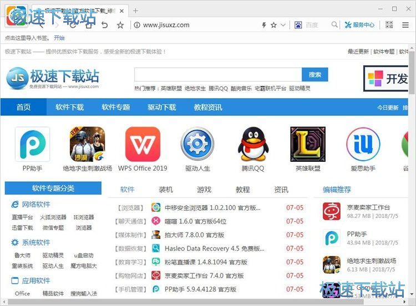This screenshot has height=306, width=416.
Task: Click the 拍大师 list icon
Action: pos(156,234)
